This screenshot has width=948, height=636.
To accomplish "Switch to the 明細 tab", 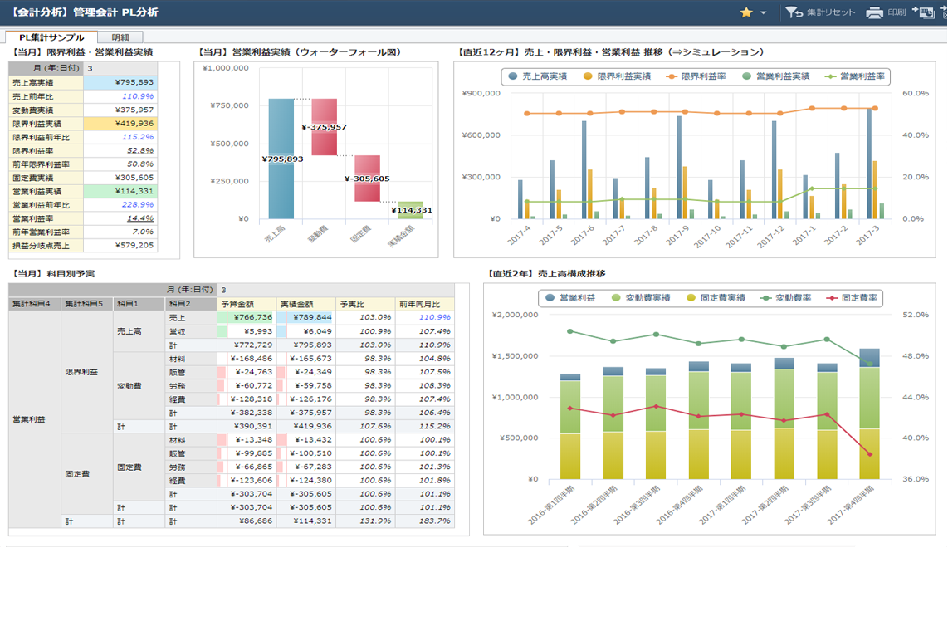I will pyautogui.click(x=120, y=37).
